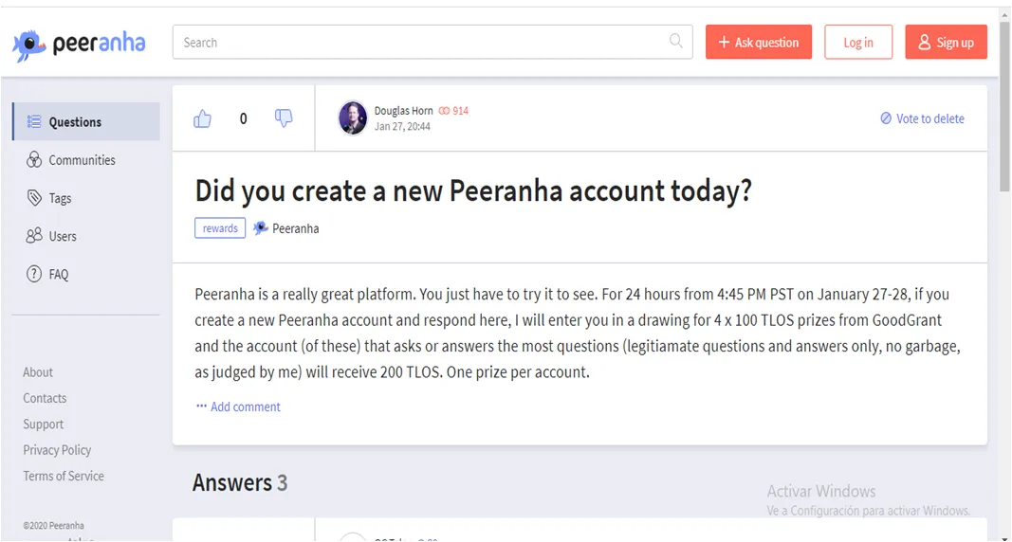Click the Peeranha community icon under title
The width and height of the screenshot is (1012, 542).
click(x=261, y=228)
